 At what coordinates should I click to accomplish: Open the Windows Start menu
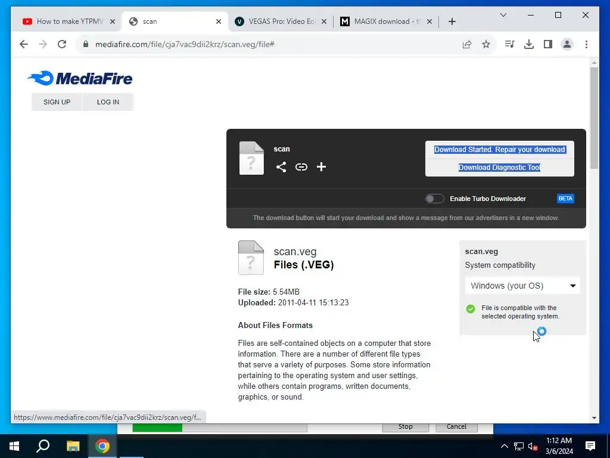coord(14,446)
